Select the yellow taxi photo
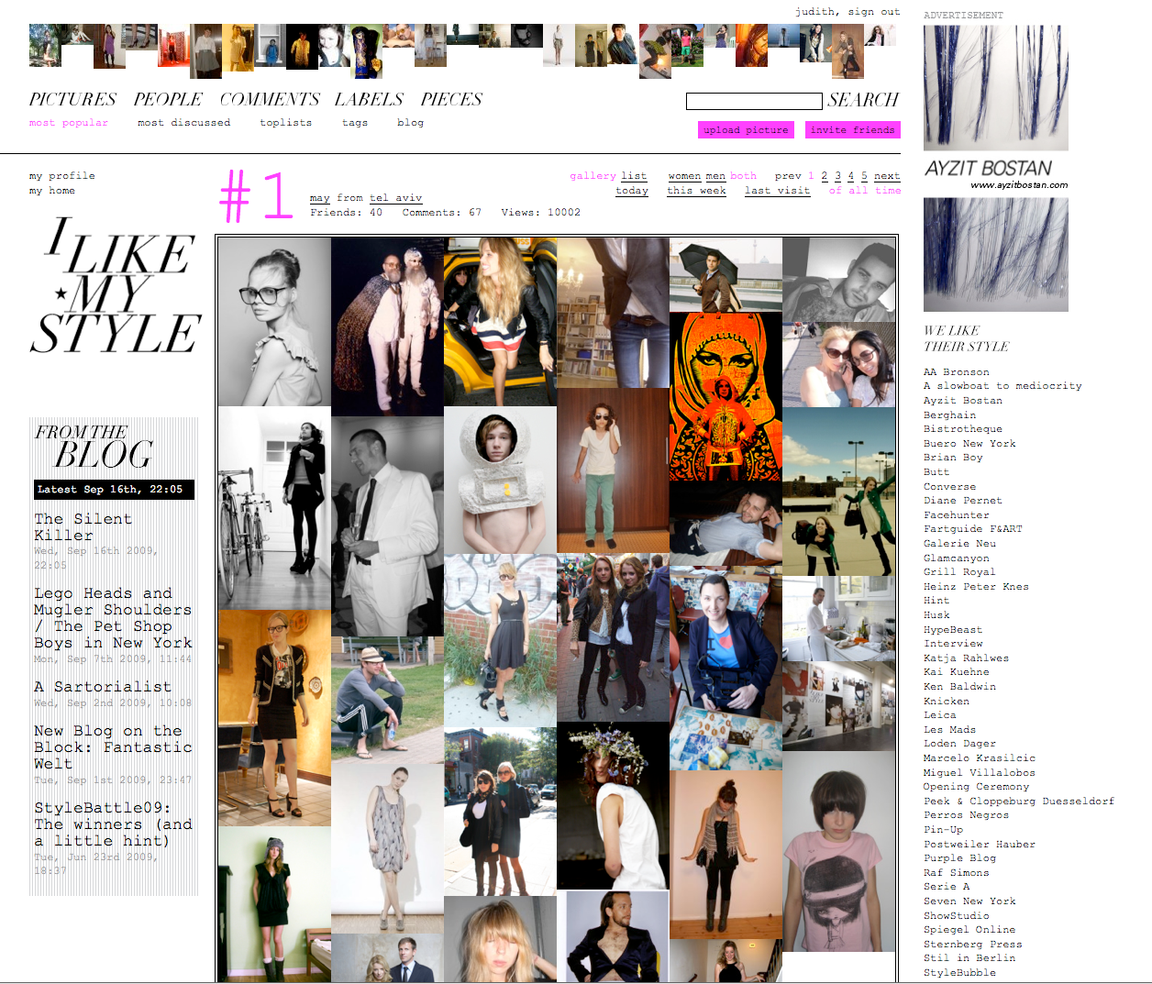Screen dimensions: 1152x984 coord(500,321)
